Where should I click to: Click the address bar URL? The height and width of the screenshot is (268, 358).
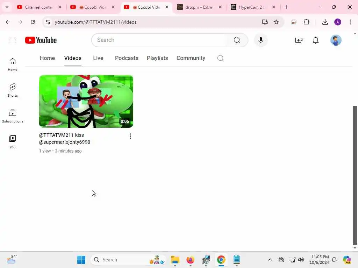pos(96,22)
